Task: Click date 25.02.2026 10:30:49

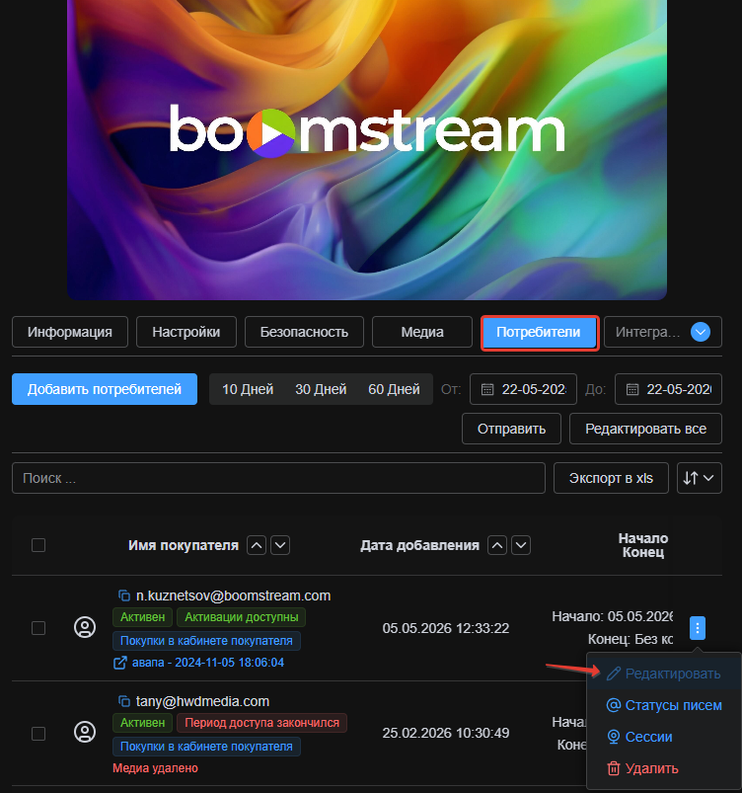Action: click(446, 733)
